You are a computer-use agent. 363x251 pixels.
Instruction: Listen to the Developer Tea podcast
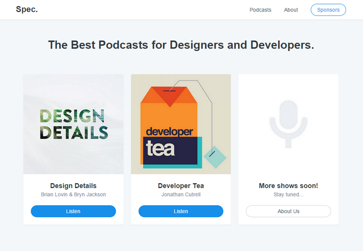(180, 211)
